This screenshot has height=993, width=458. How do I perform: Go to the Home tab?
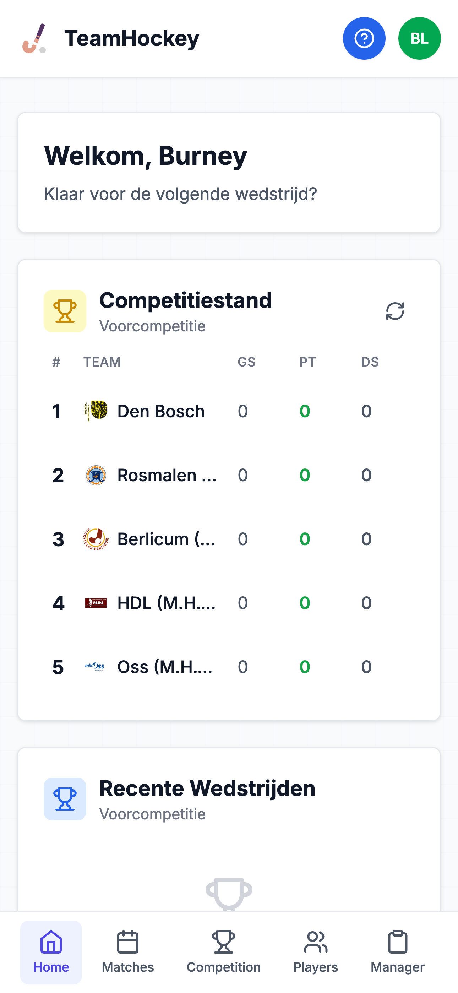[51, 952]
